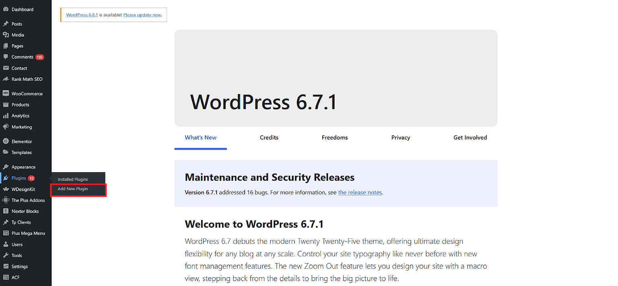Open the Appearance brush icon
618x286 pixels.
[x=6, y=167]
